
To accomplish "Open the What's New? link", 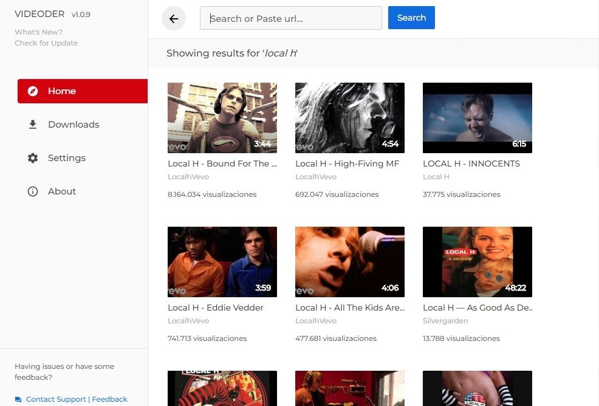I will coord(39,32).
